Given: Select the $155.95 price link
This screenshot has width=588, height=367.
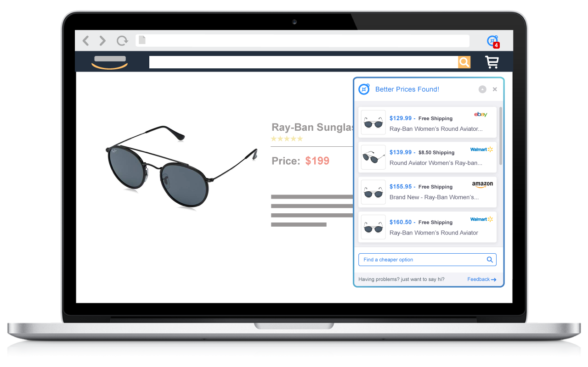Looking at the screenshot, I should coord(401,187).
